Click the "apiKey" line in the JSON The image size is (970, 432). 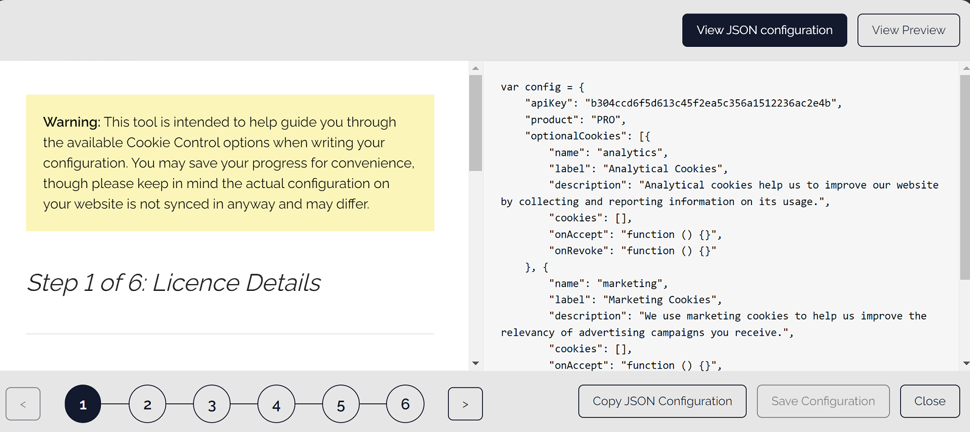[x=683, y=103]
